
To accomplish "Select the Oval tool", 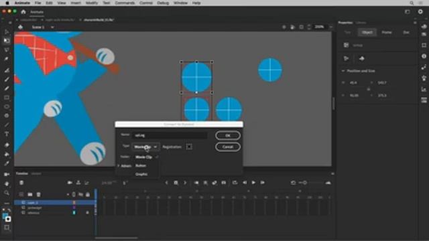I will pos(7,106).
